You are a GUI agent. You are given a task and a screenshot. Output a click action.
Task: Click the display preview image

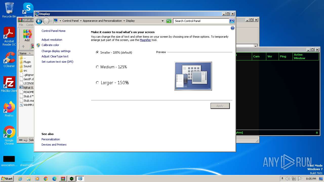coord(193,76)
